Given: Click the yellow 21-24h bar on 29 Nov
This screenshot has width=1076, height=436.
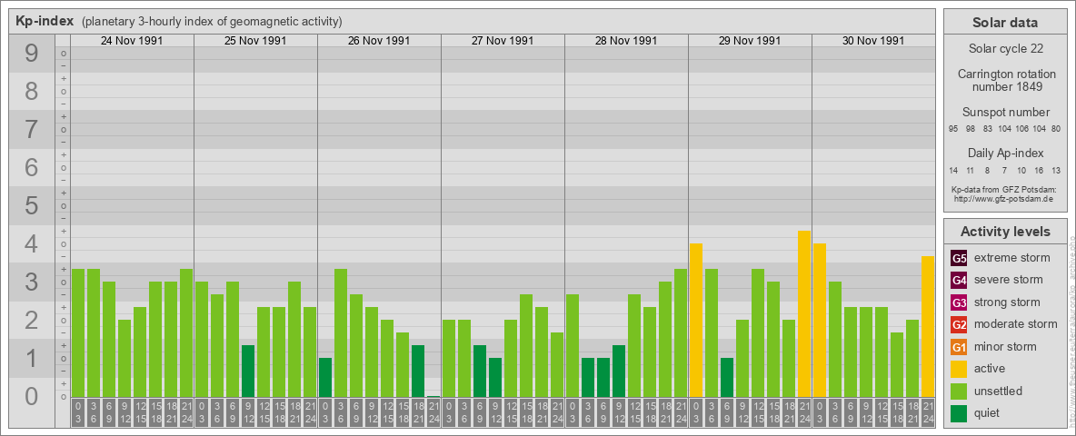Looking at the screenshot, I should pos(804,314).
